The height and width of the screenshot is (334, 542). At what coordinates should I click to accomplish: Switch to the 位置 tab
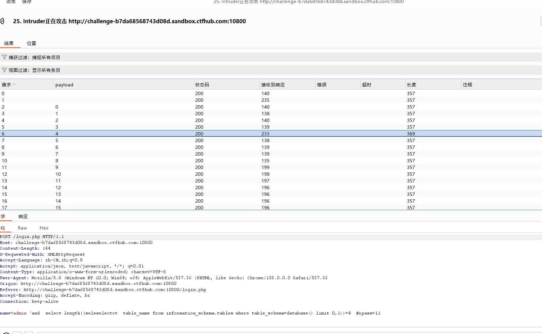31,43
